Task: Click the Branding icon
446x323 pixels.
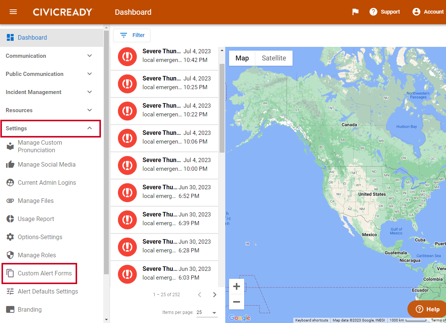Action: pos(10,310)
